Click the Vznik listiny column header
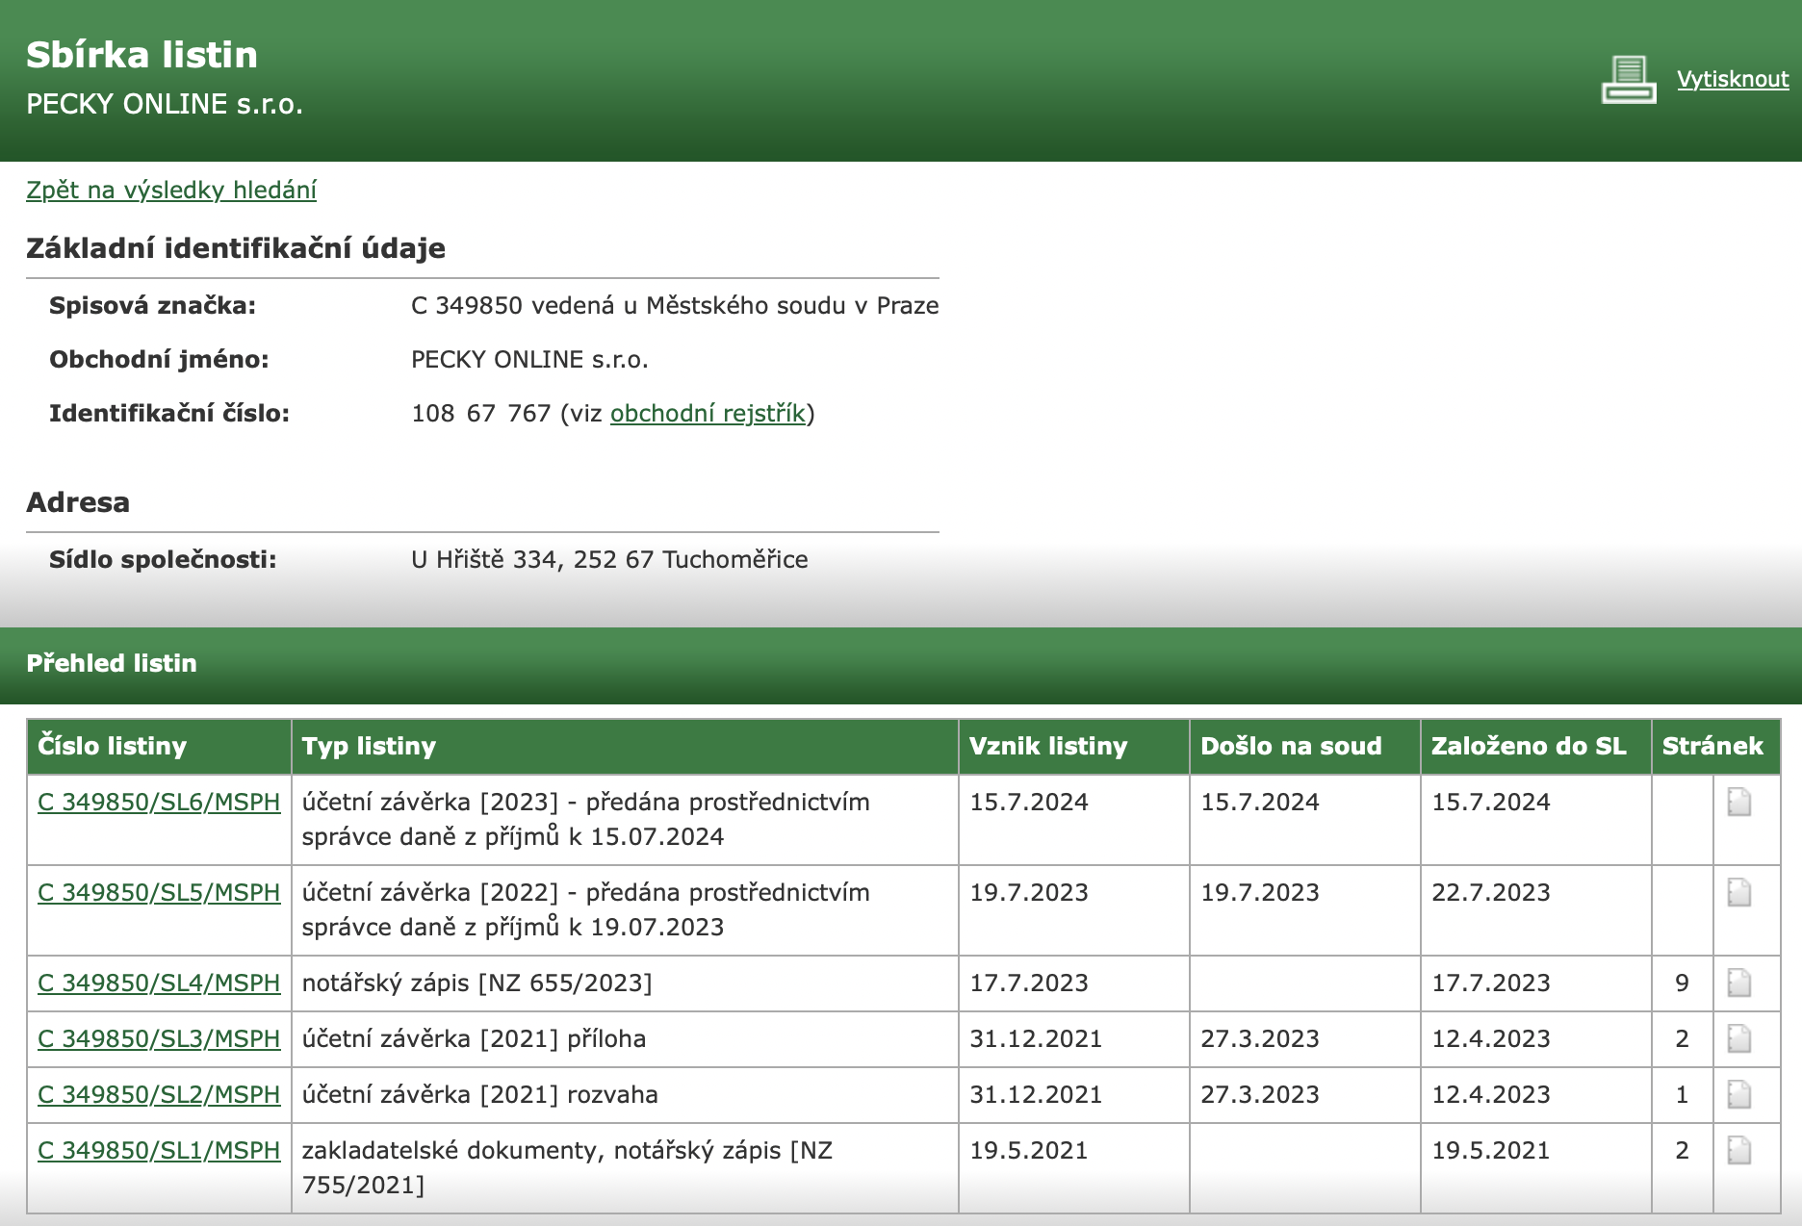The height and width of the screenshot is (1226, 1802). [1074, 746]
